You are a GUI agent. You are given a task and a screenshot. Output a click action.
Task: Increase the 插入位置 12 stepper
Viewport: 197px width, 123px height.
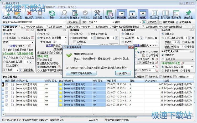point(142,37)
